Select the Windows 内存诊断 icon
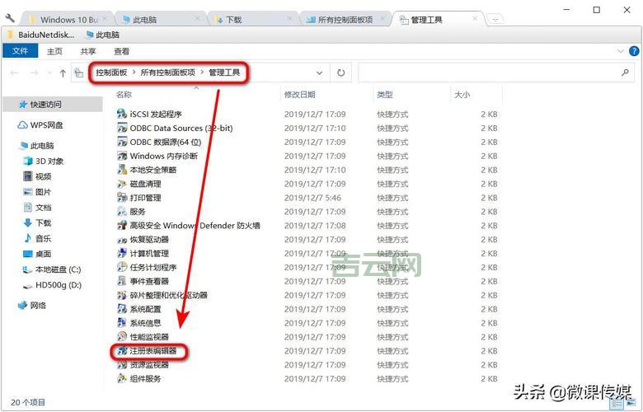Image resolution: width=643 pixels, height=412 pixels. click(x=122, y=156)
